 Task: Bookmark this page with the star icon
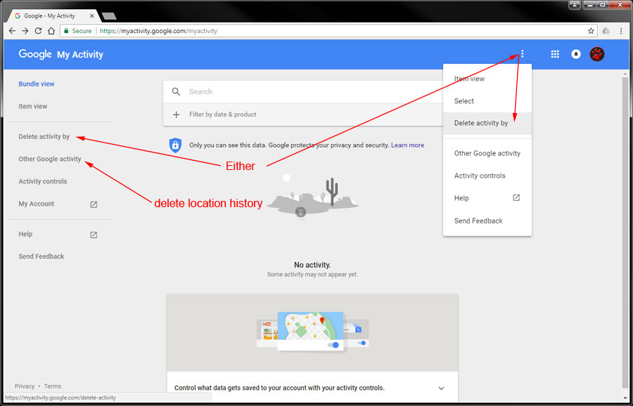pyautogui.click(x=591, y=31)
